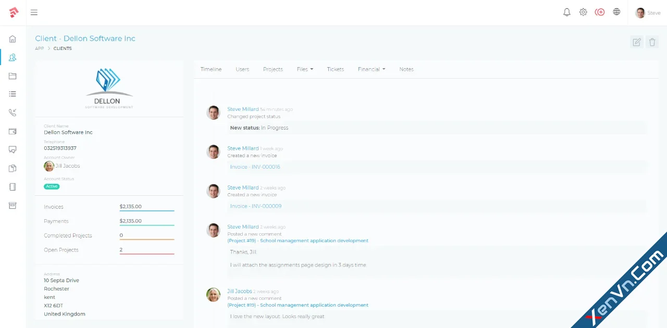
Task: Open quick-add using the red plus icon
Action: point(600,12)
